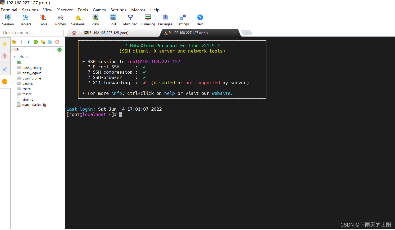
Task: Open the Tools knife sidebar tab
Action: 5,56
